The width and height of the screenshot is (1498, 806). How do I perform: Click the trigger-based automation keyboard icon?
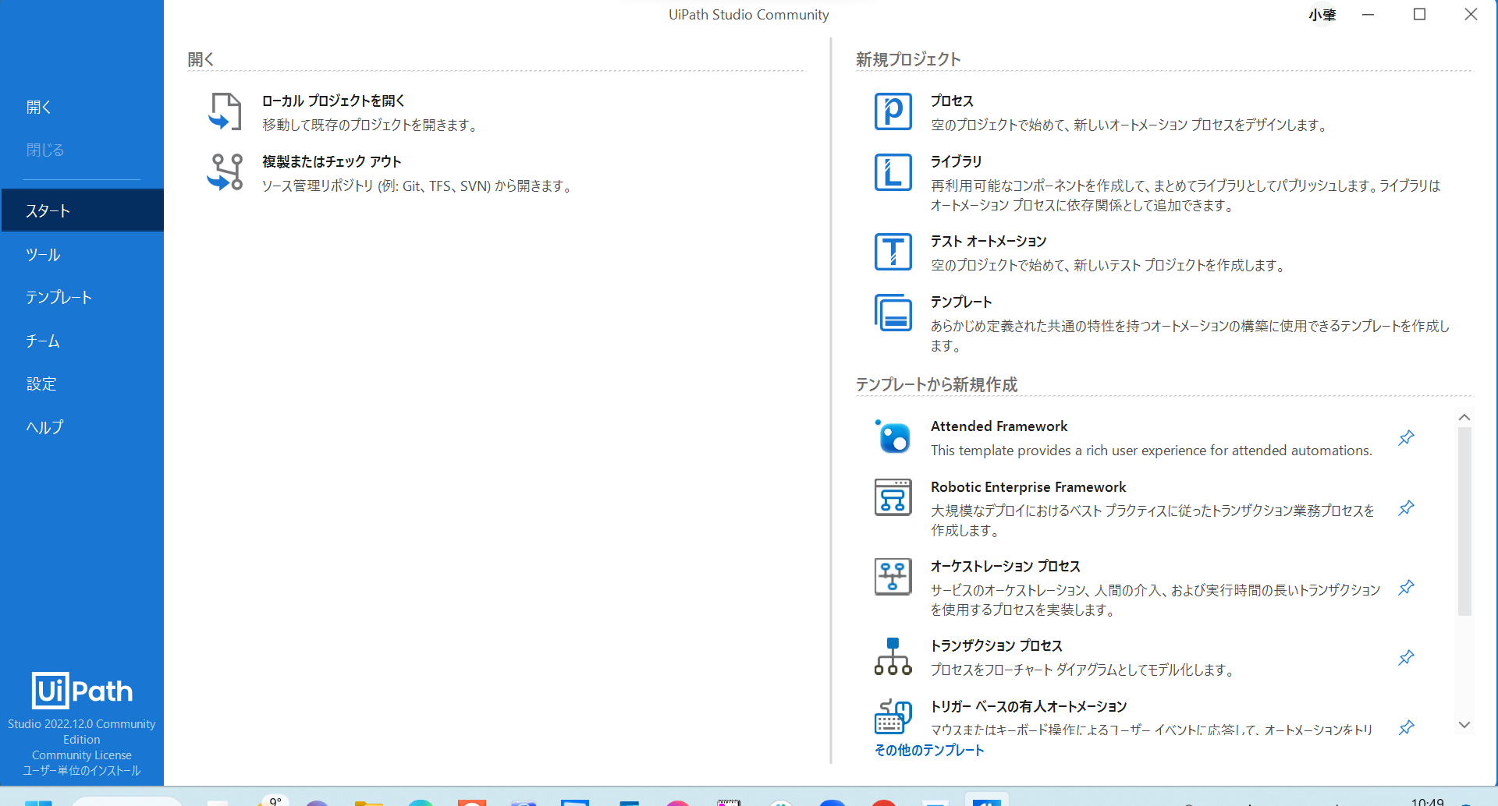pos(893,715)
